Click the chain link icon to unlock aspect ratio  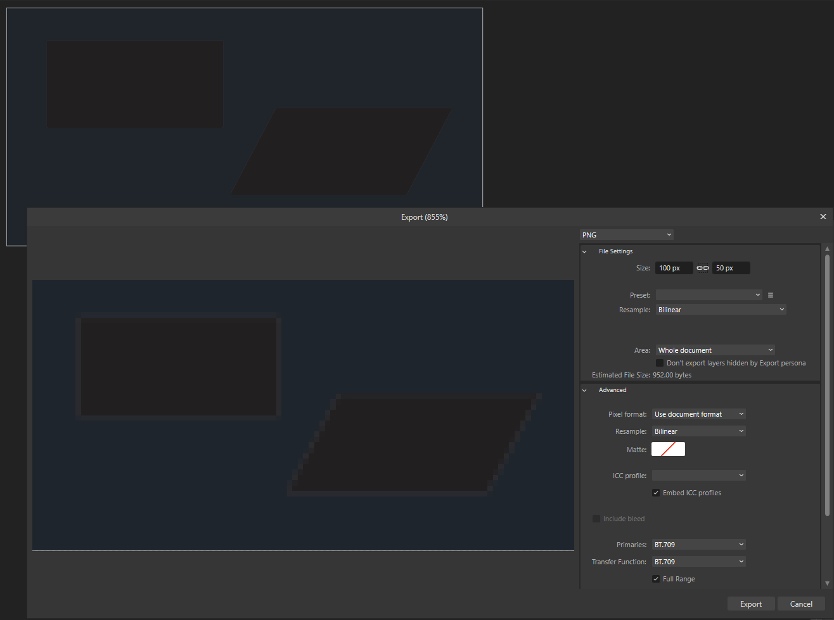(x=702, y=267)
